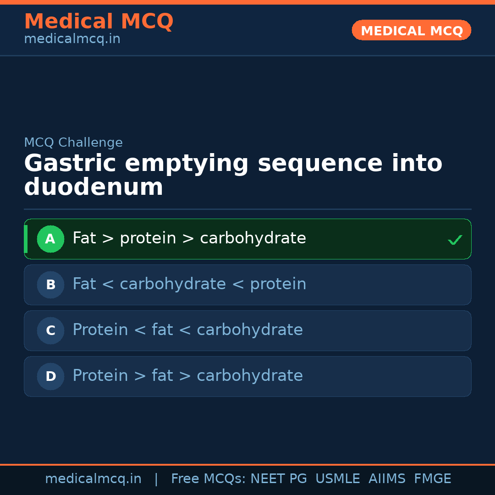This screenshot has height=495, width=495.
Task: Pick answer Protein > fat > carbohydrate
Action: click(x=187, y=376)
